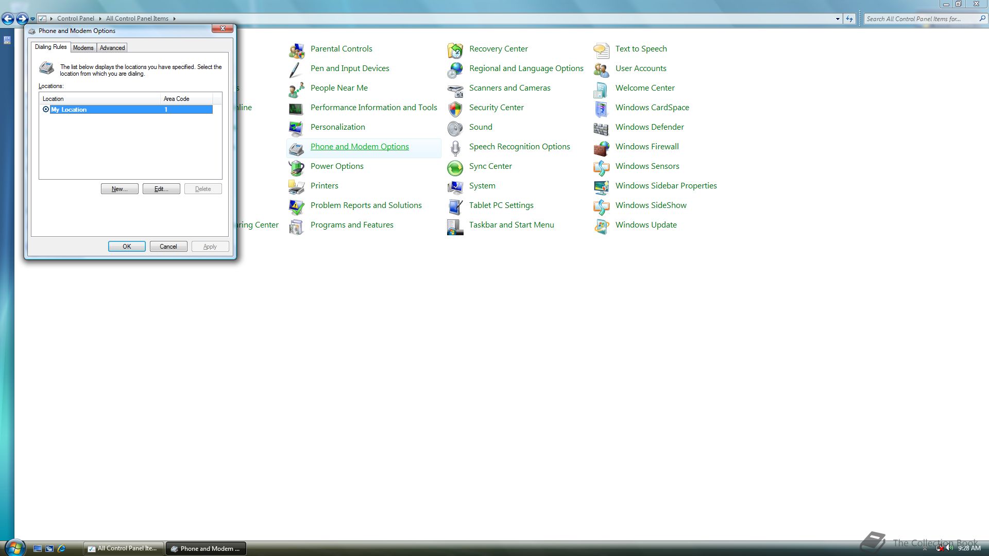Click the Phone and Modem taskbar button
The height and width of the screenshot is (556, 989).
click(x=206, y=549)
